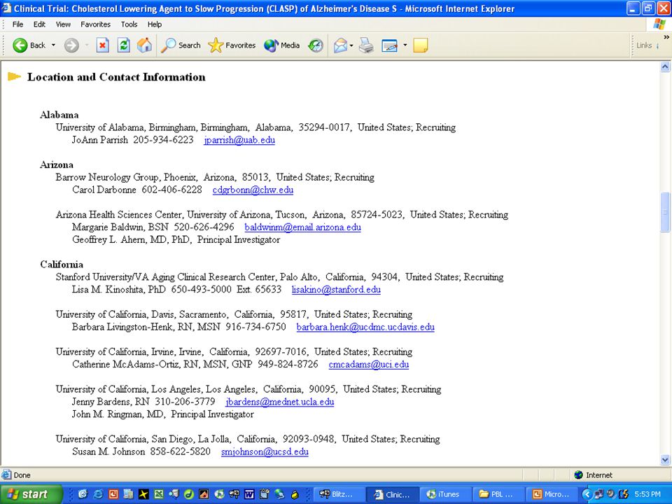Viewport: 672px width, 504px height.
Task: Launch Word from quick launch W icon
Action: [249, 494]
